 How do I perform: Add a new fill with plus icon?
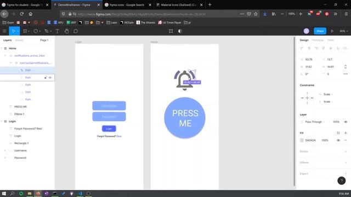[346, 133]
